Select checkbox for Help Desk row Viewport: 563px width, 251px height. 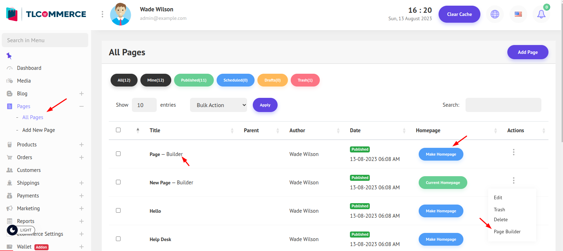118,239
